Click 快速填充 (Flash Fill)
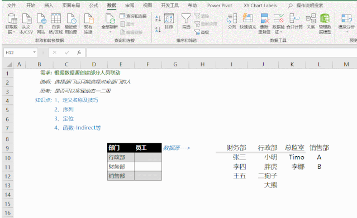Screen dimensions: 357x218 [247, 21]
